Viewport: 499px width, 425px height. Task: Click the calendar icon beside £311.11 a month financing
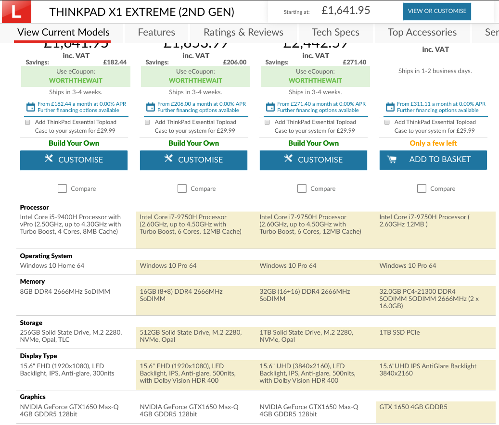(390, 107)
